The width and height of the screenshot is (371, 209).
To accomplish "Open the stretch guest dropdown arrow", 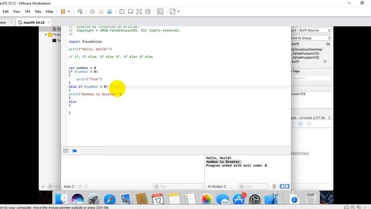I will pyautogui.click(x=179, y=12).
